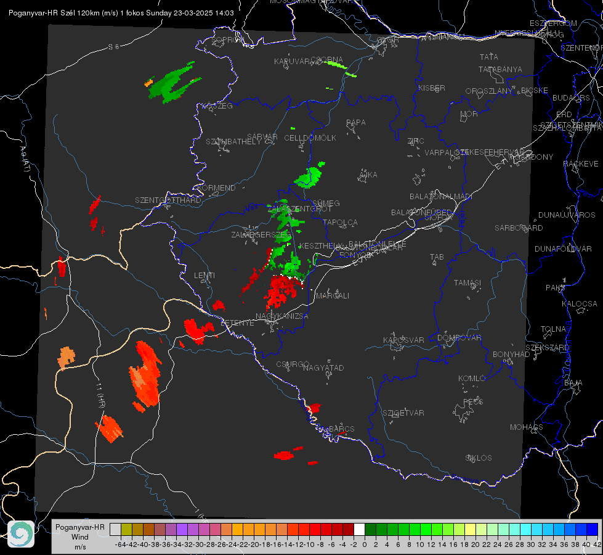Click the 'Wind' legend label
This screenshot has height=555, width=603.
(79, 537)
